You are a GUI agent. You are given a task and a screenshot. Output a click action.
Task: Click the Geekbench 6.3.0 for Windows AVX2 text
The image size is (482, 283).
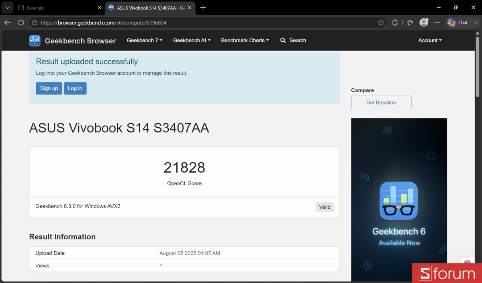point(78,206)
